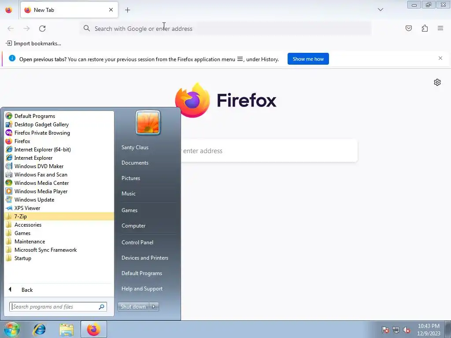Open Computer from the Start menu

click(133, 226)
